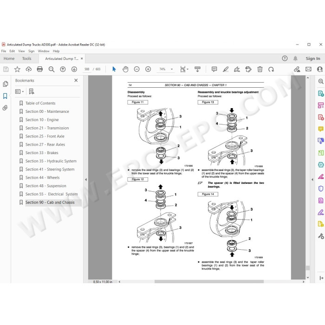325x325 pixels.
Task: Click the Delete trash icon in toolbar
Action: [260, 69]
